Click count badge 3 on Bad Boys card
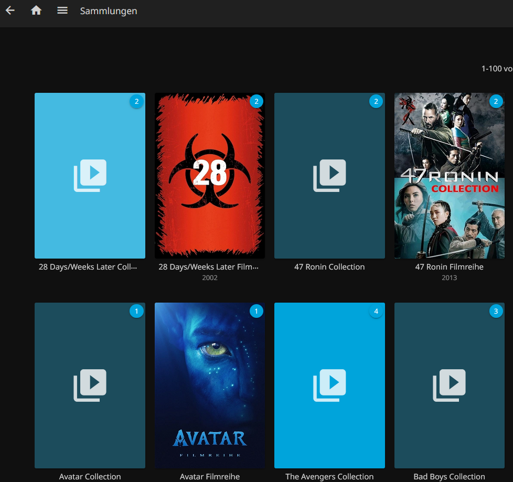 coord(496,312)
